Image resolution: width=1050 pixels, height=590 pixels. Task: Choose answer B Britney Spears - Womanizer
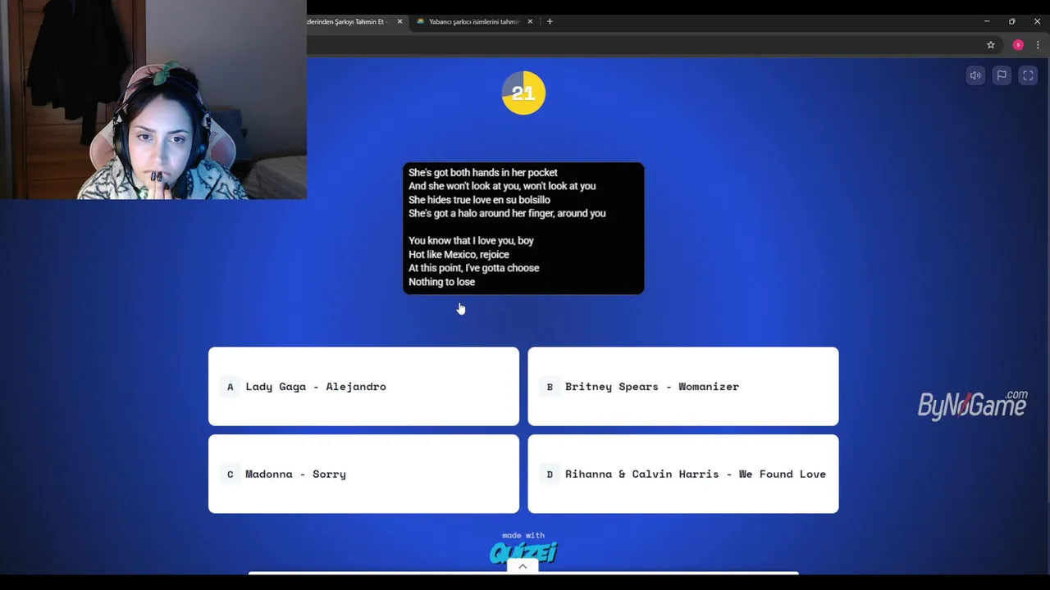[x=683, y=387]
